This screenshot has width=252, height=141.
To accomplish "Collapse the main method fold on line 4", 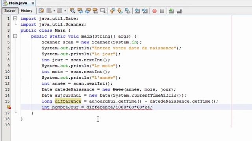I will pos(15,36).
